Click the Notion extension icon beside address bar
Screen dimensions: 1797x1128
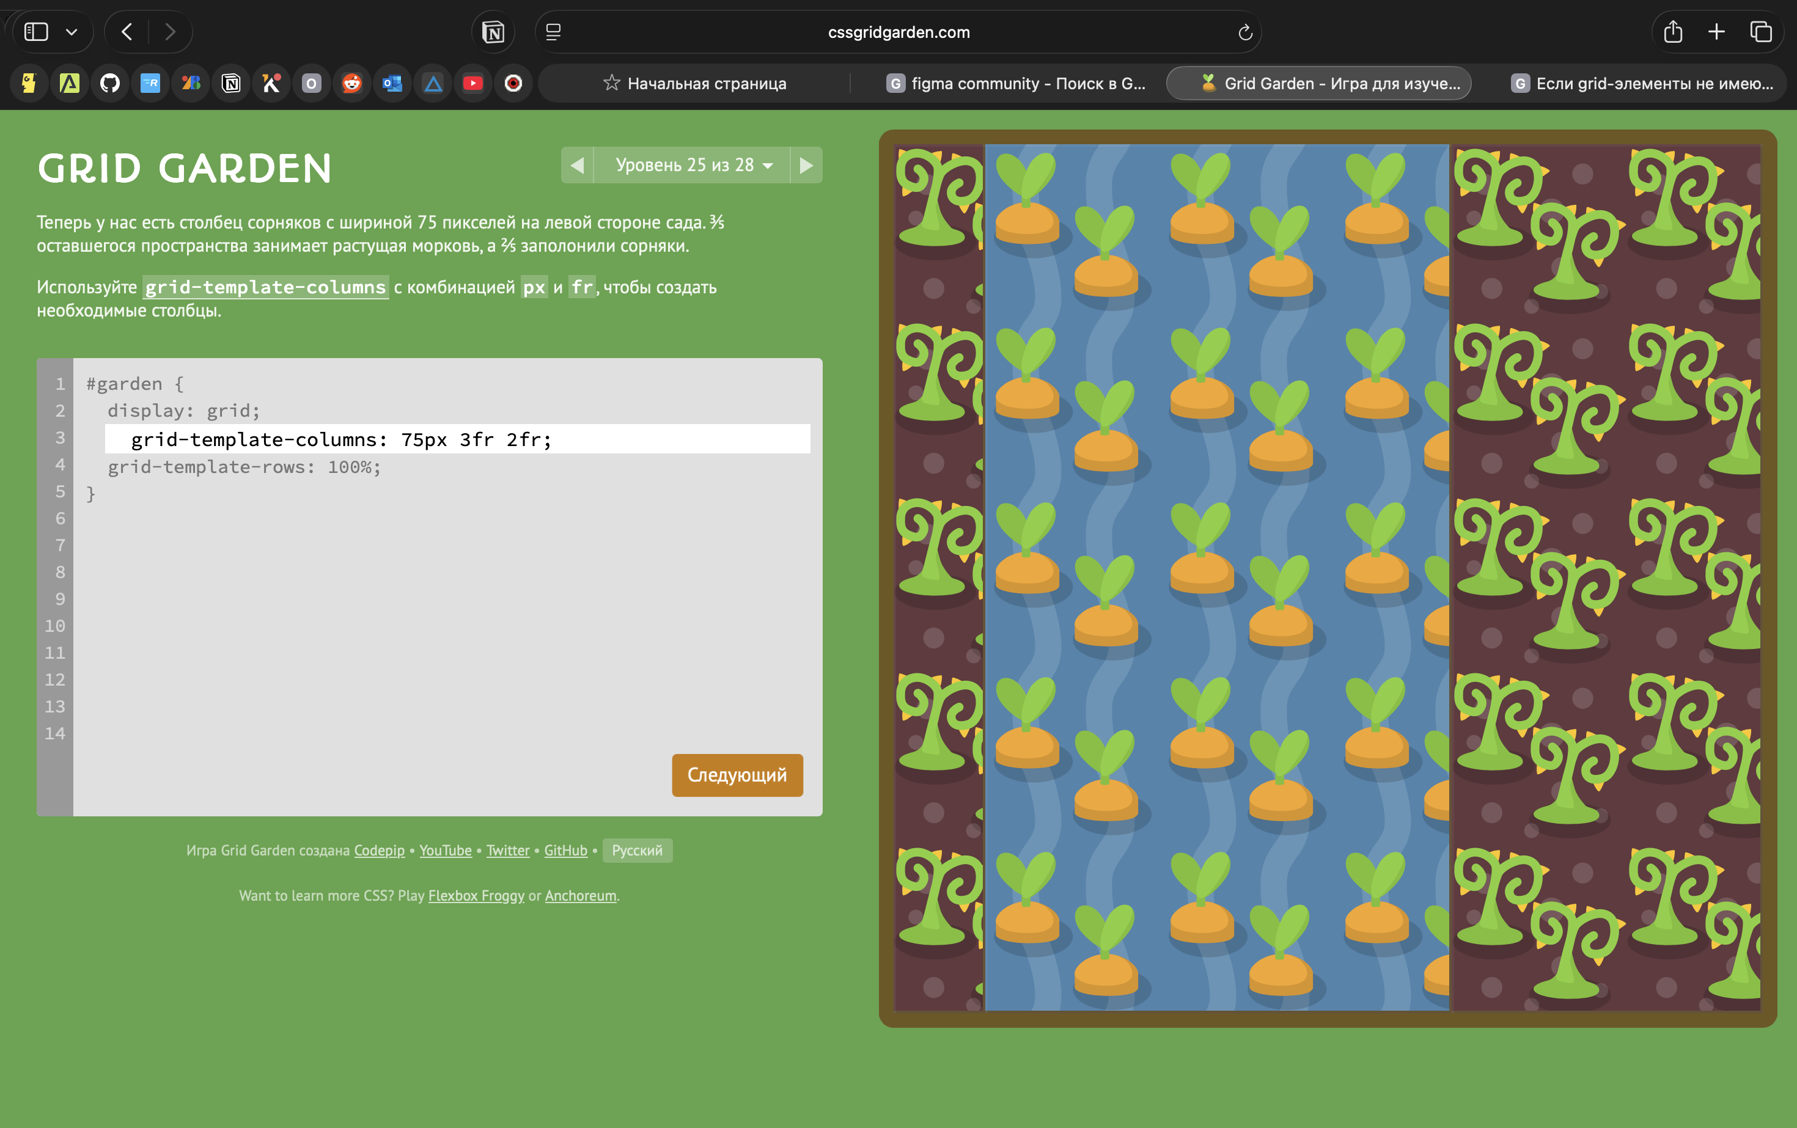(x=493, y=32)
